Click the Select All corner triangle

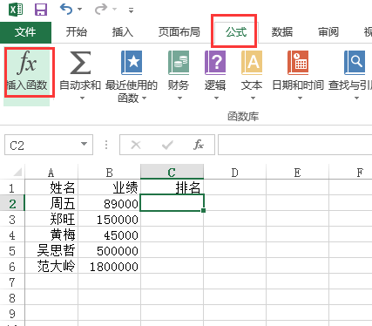[17, 173]
